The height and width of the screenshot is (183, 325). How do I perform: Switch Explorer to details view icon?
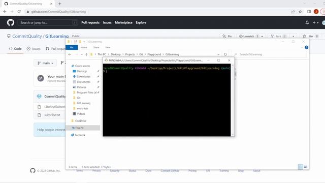tap(300, 167)
